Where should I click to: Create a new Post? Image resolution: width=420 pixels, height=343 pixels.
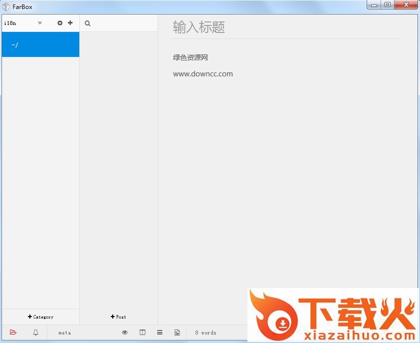click(118, 317)
